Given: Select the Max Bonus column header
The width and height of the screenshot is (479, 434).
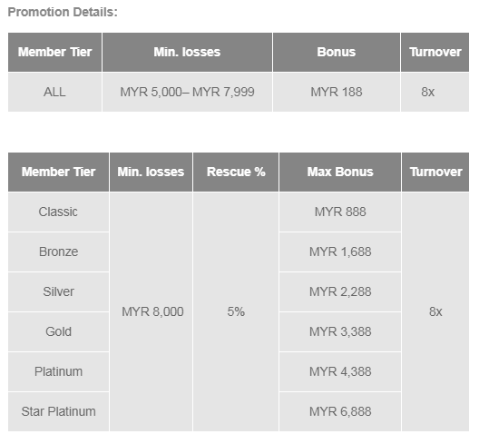Looking at the screenshot, I should (x=340, y=173).
